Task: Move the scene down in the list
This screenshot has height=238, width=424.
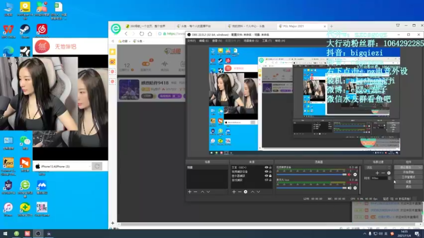Action: tap(208, 192)
